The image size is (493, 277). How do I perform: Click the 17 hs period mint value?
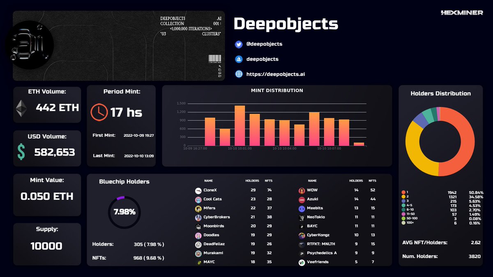click(x=126, y=112)
